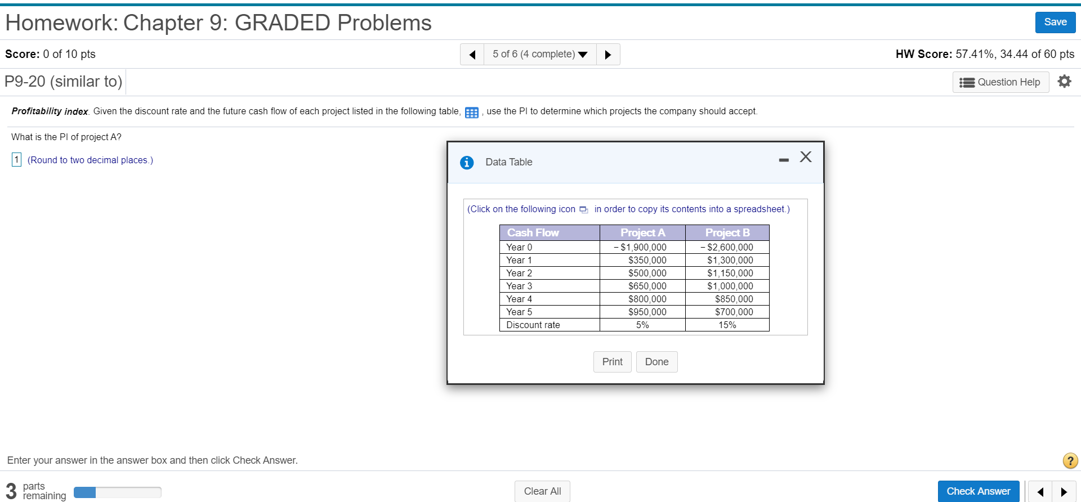Select Project A Year 5 value $950,000
Viewport: 1081px width, 502px height.
[x=647, y=312]
